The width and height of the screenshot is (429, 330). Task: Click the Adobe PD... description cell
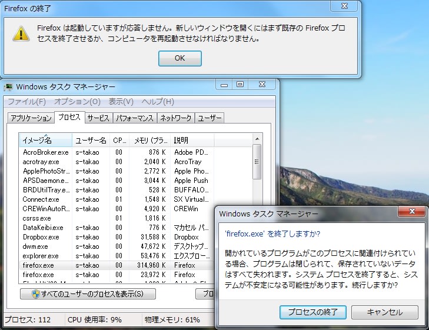click(191, 152)
